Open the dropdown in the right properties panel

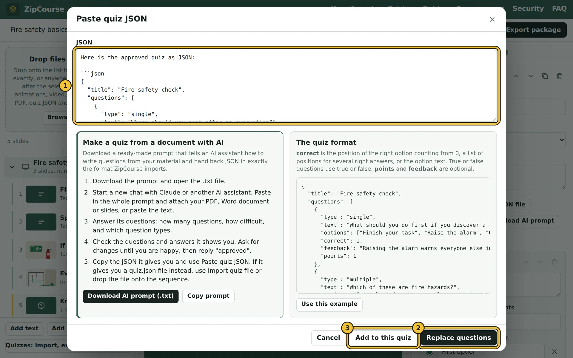point(536,140)
